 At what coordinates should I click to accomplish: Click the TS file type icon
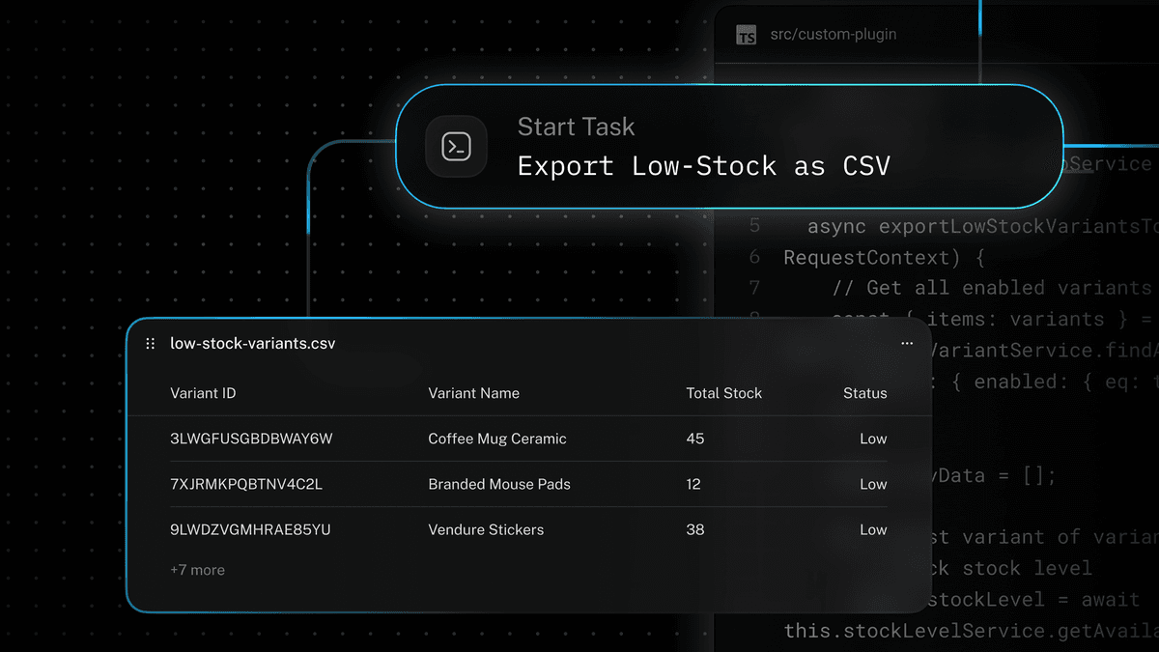[x=746, y=35]
